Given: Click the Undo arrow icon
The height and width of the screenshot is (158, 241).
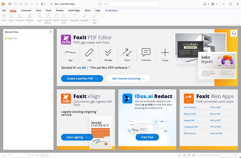Looking at the screenshot, I should click(x=31, y=4).
